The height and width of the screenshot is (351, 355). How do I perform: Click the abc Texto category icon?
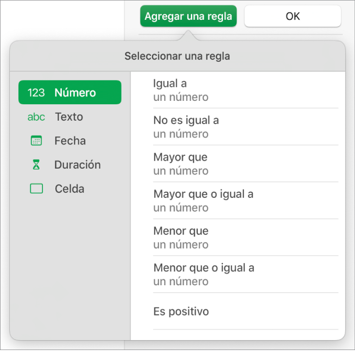36,117
